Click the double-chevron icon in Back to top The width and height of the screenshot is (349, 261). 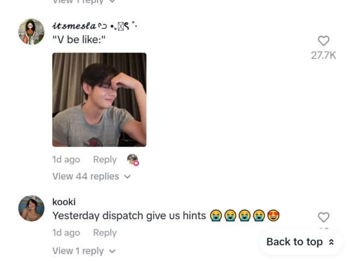331,242
